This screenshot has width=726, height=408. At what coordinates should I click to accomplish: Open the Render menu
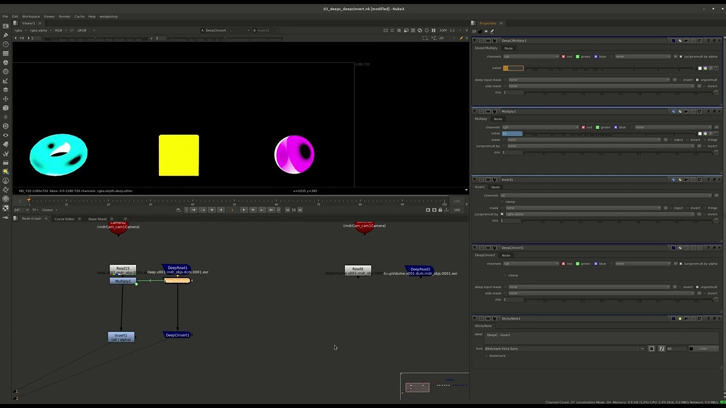tap(65, 16)
